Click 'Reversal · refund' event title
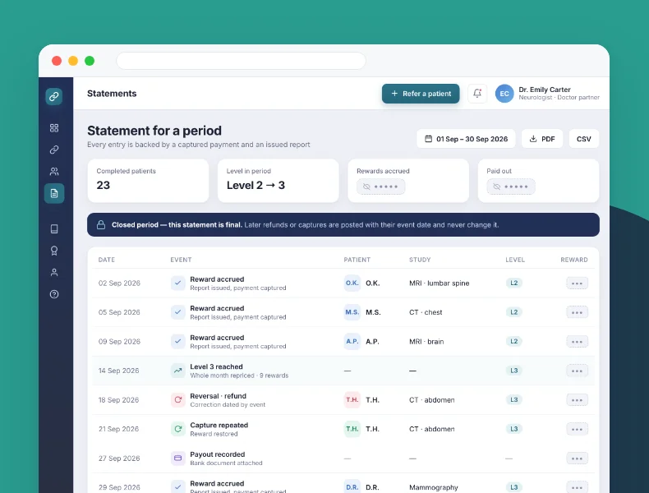This screenshot has width=649, height=493. click(219, 396)
